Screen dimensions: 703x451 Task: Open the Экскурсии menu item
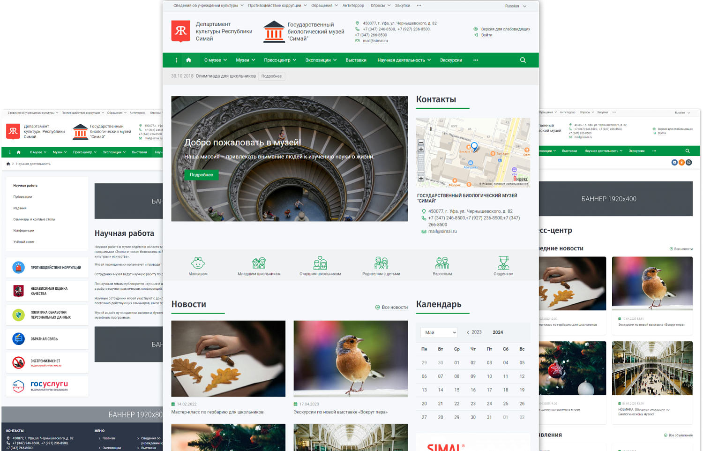450,60
